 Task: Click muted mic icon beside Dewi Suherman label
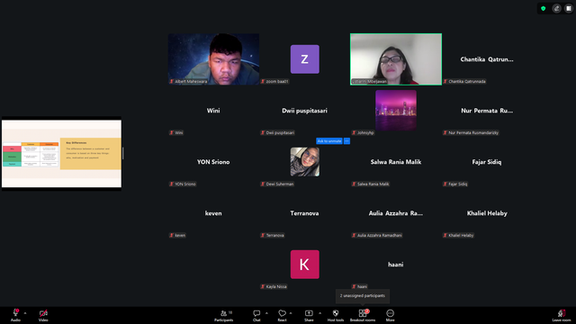pos(263,184)
